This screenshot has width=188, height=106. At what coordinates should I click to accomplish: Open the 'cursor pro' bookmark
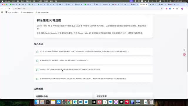tap(12, 12)
